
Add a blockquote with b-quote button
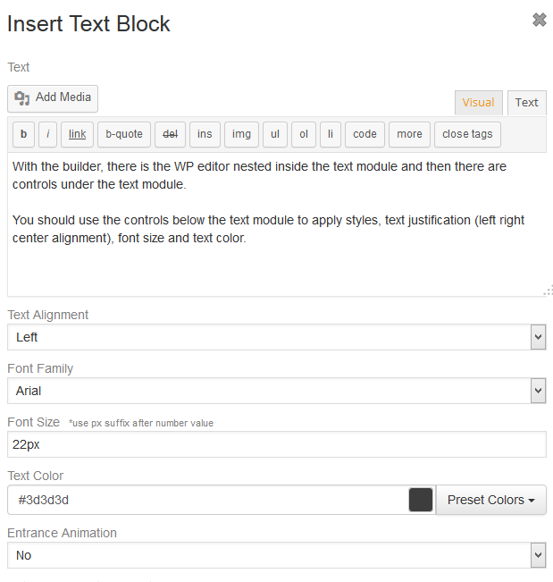coord(124,134)
